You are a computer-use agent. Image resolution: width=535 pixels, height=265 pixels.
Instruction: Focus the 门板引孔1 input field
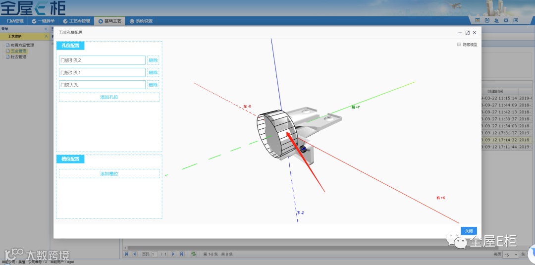coord(102,73)
